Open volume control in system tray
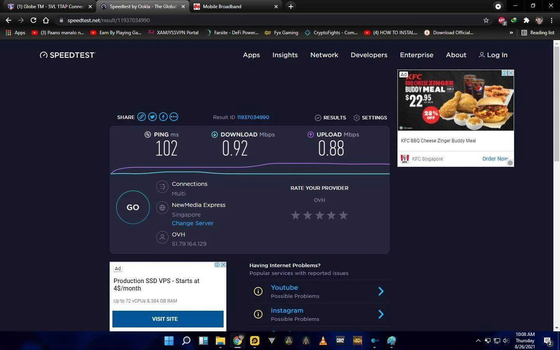 (506, 341)
